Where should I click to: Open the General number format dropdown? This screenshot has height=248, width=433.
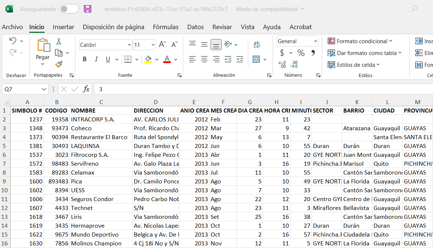point(316,41)
